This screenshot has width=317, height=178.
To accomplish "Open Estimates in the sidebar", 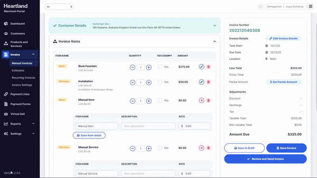I will (18, 70).
